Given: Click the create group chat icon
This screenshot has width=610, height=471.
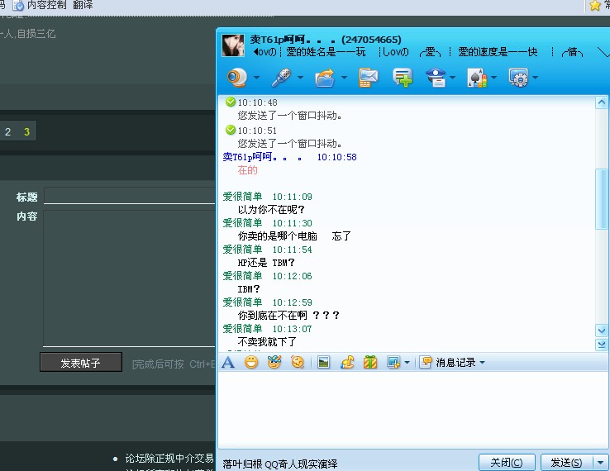Looking at the screenshot, I should pyautogui.click(x=403, y=78).
